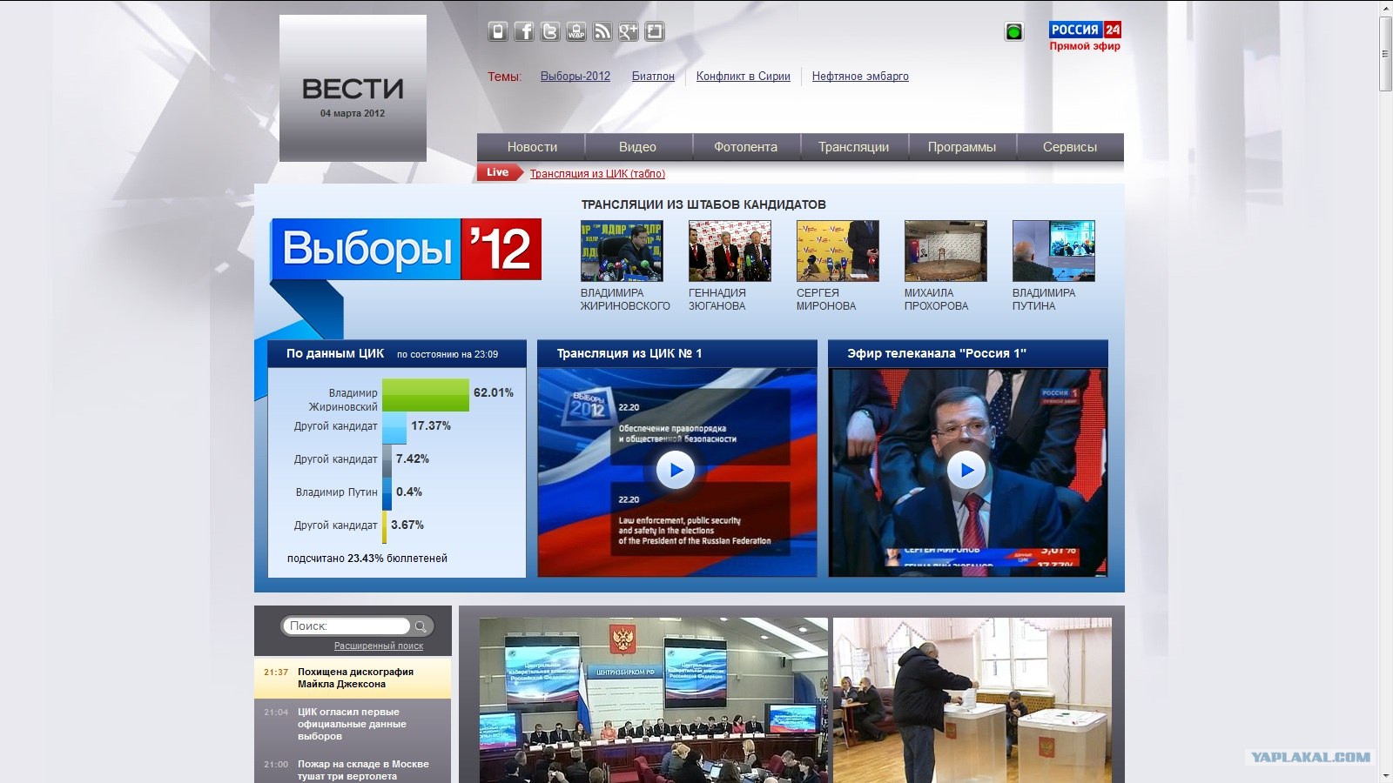Open the Видео menu
1393x783 pixels.
(x=637, y=147)
